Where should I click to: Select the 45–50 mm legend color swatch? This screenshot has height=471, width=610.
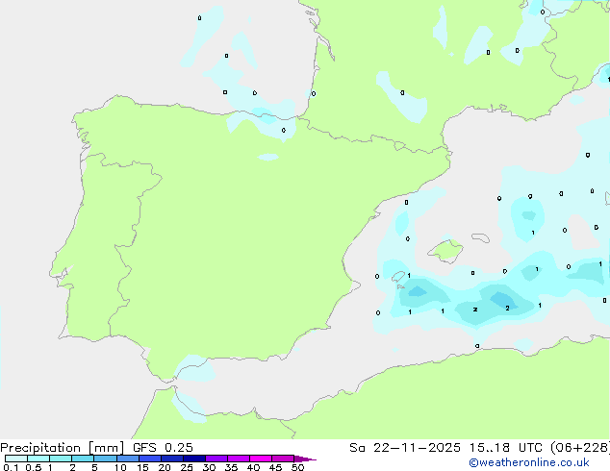tap(283, 459)
